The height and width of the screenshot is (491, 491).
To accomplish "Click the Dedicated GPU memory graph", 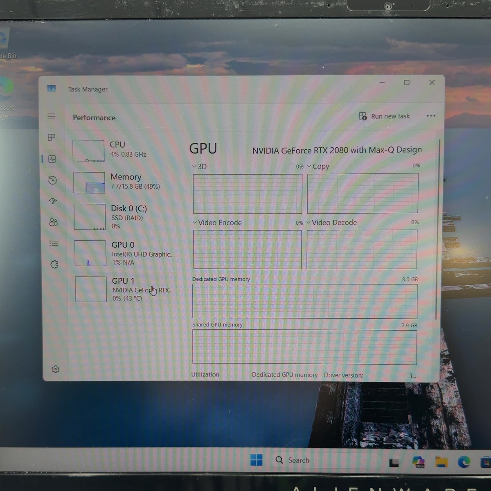I will coord(305,302).
